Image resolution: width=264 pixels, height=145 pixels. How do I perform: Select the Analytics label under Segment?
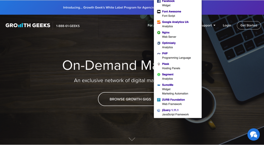[167, 79]
